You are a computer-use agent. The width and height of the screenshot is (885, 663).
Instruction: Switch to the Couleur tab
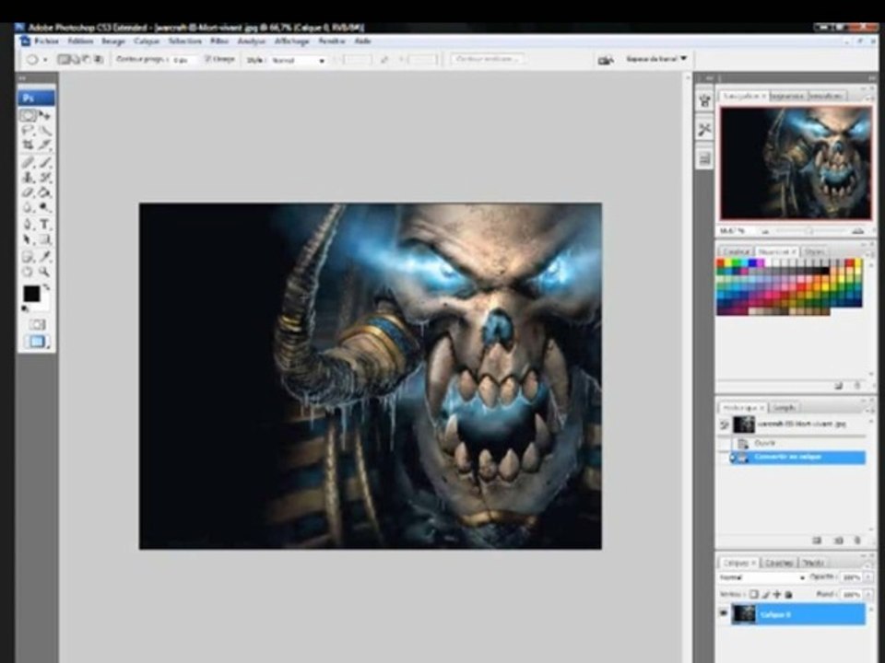pos(736,251)
